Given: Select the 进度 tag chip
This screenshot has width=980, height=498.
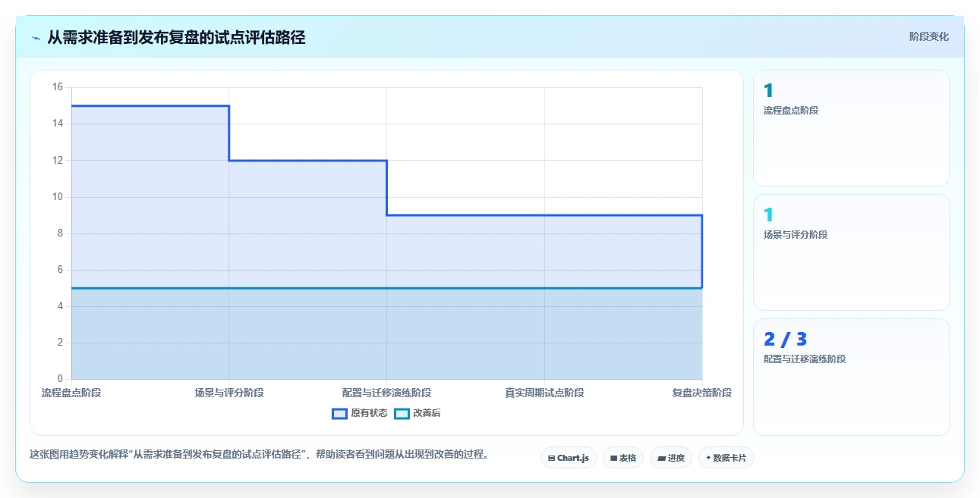Looking at the screenshot, I should click(671, 458).
